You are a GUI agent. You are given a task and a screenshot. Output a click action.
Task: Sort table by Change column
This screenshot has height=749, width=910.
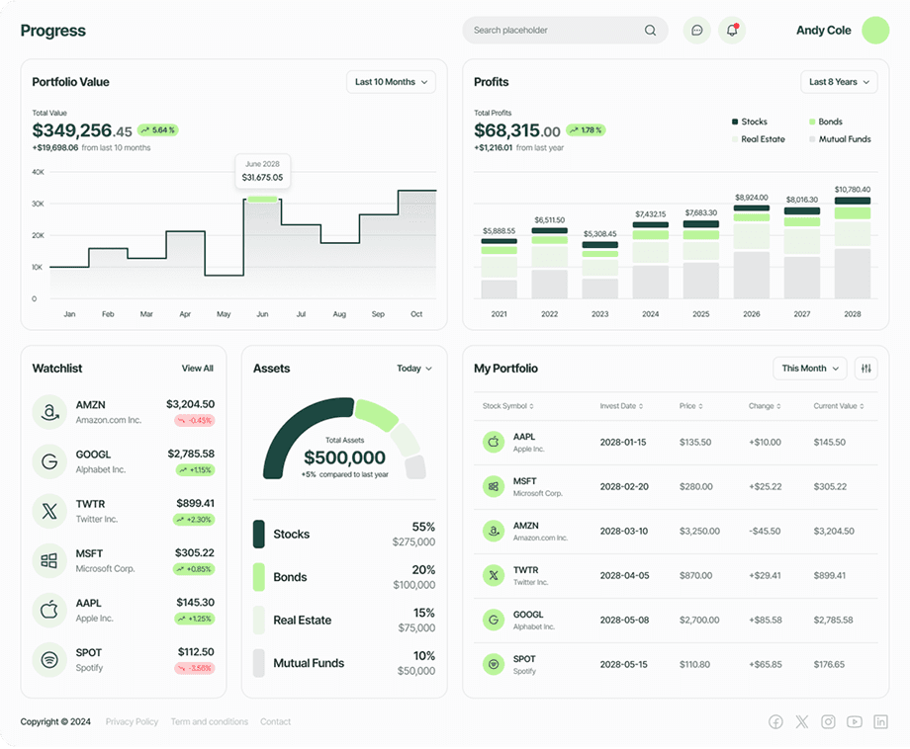(x=765, y=406)
